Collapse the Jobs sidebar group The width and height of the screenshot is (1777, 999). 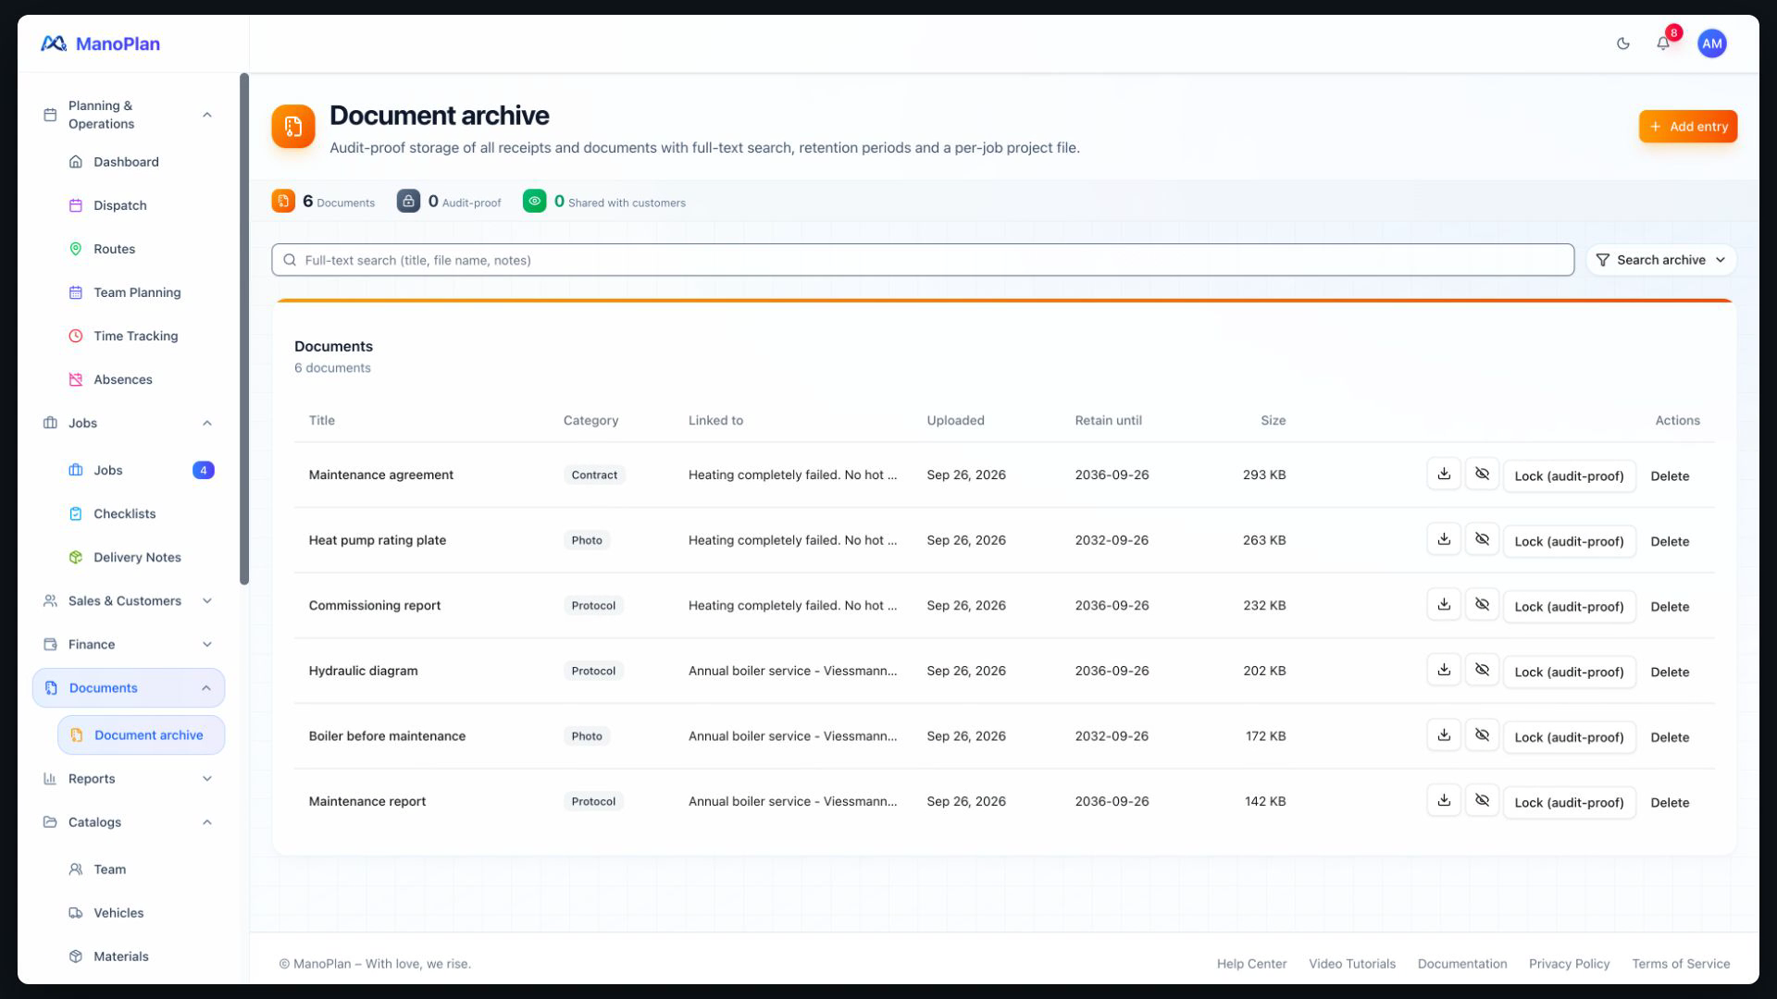pyautogui.click(x=128, y=423)
